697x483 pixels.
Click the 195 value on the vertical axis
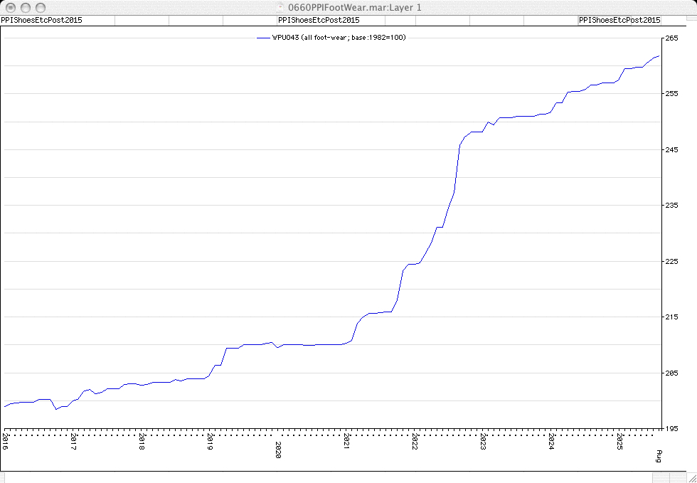[x=671, y=429]
